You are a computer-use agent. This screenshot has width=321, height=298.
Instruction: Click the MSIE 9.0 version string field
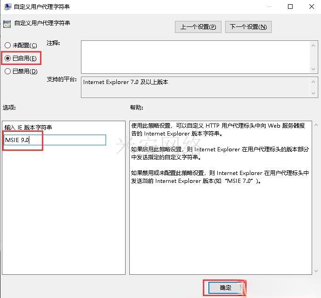[x=55, y=140]
